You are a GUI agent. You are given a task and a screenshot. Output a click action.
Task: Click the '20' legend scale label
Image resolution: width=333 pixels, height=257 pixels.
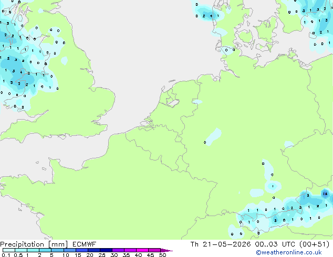tap(90, 255)
